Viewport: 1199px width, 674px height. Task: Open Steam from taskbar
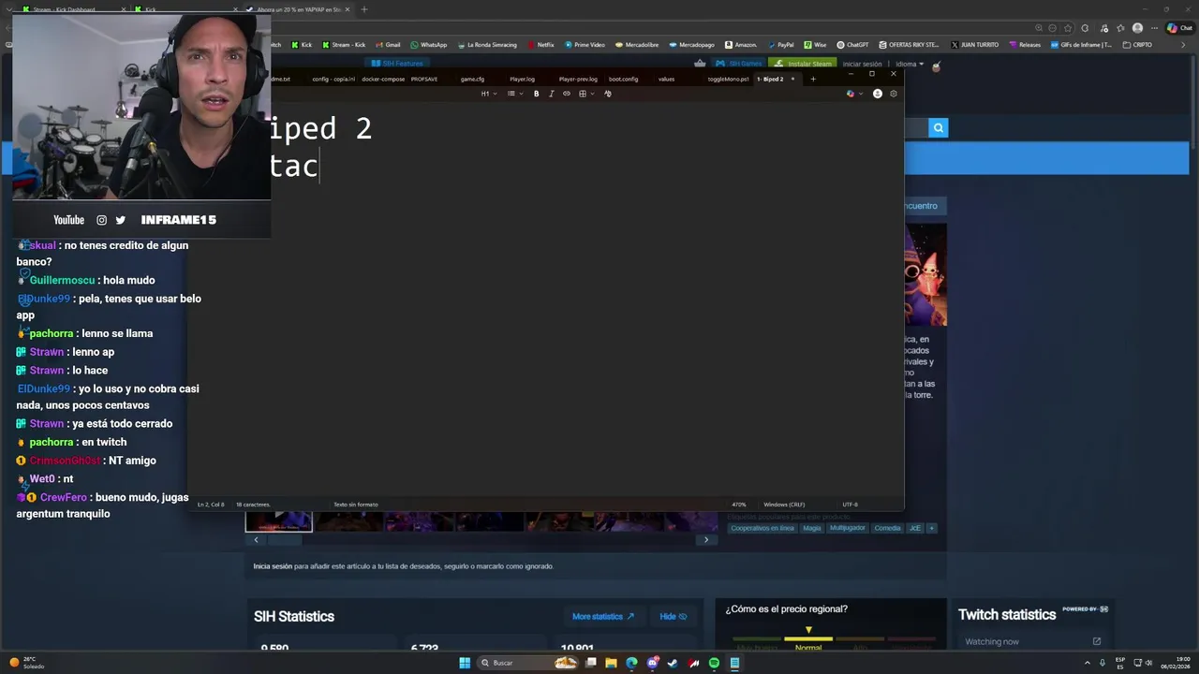coord(673,663)
